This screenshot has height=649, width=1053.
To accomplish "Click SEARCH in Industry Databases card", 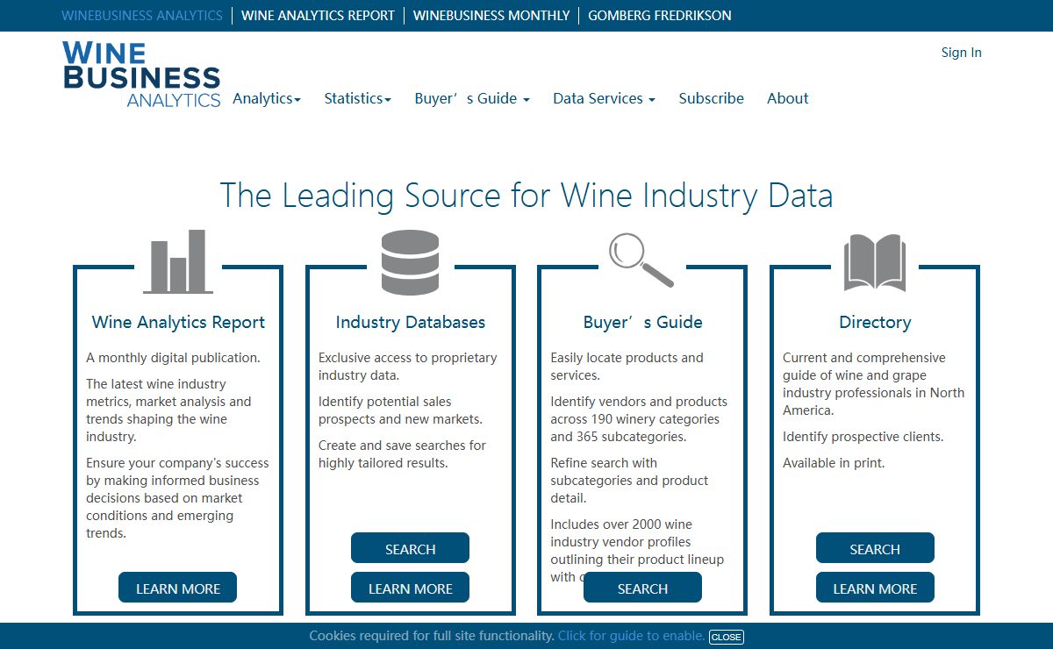I will 411,548.
